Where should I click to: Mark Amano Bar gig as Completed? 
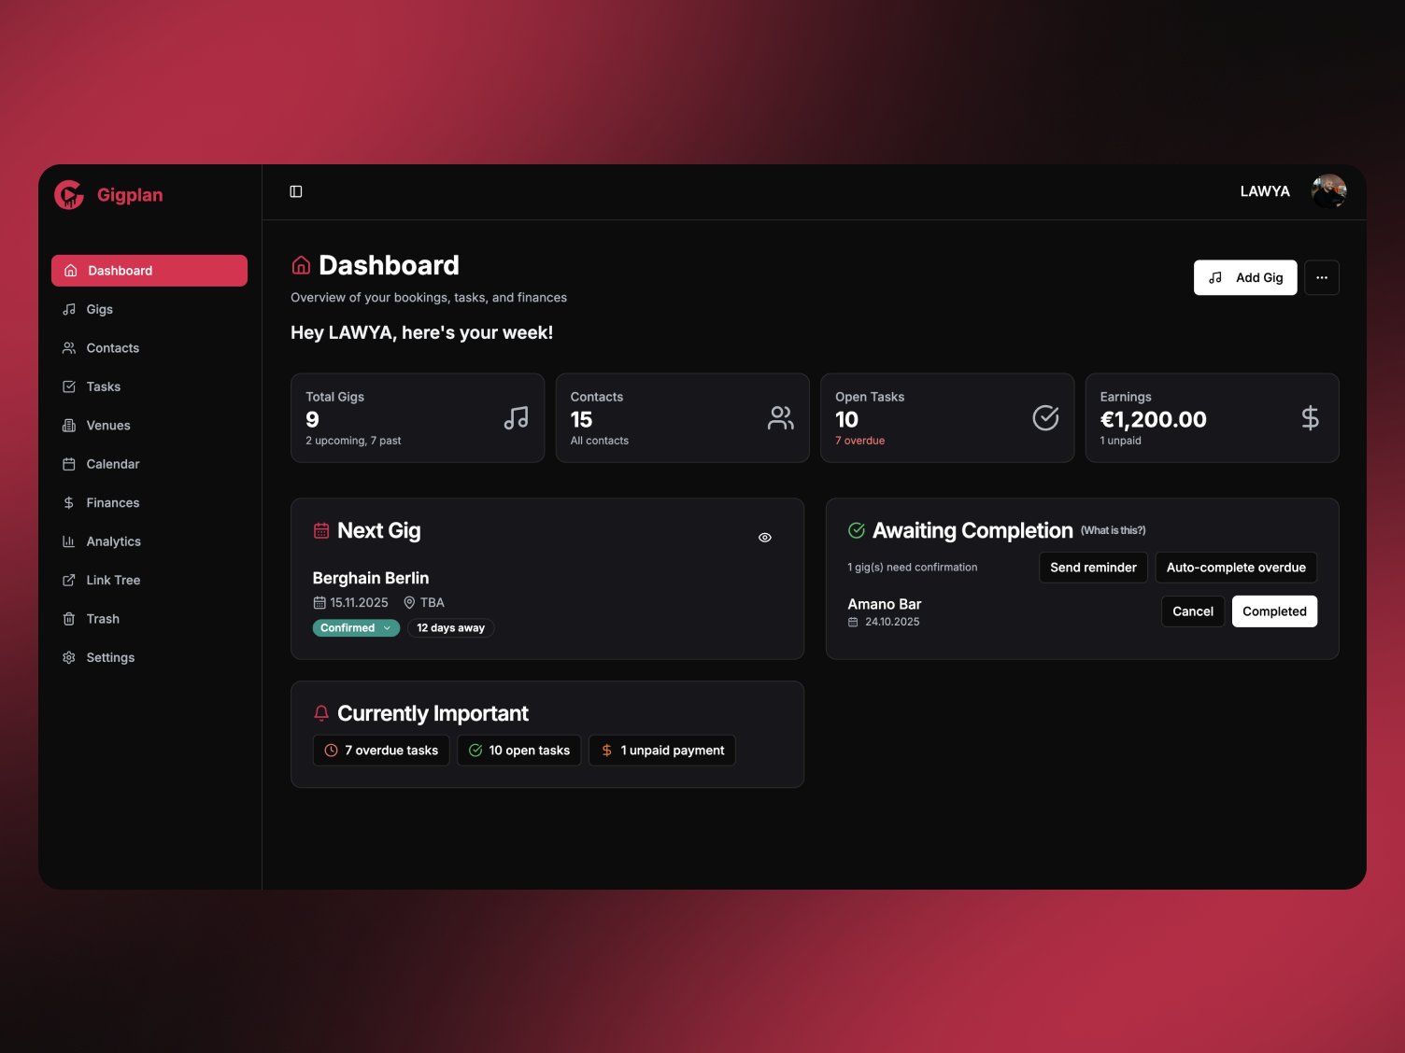(x=1274, y=611)
